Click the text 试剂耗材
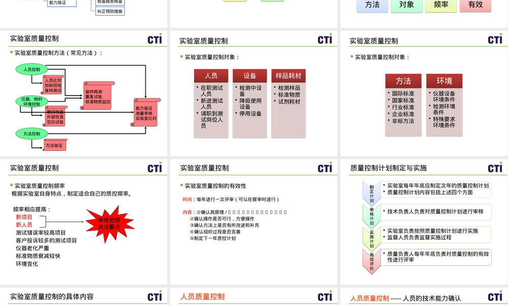Viewport: 508px width, 305px height. tap(289, 102)
